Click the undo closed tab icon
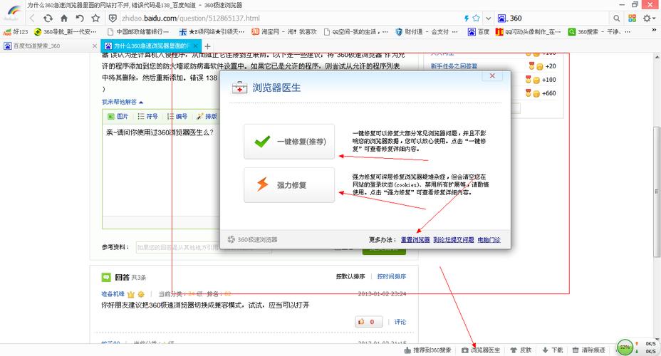The image size is (661, 356). tap(80, 18)
